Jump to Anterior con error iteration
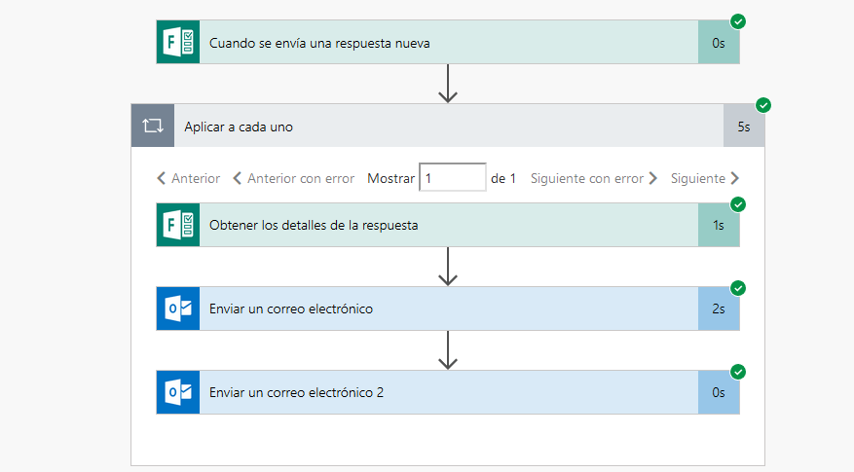Image resolution: width=854 pixels, height=472 pixels. point(293,178)
